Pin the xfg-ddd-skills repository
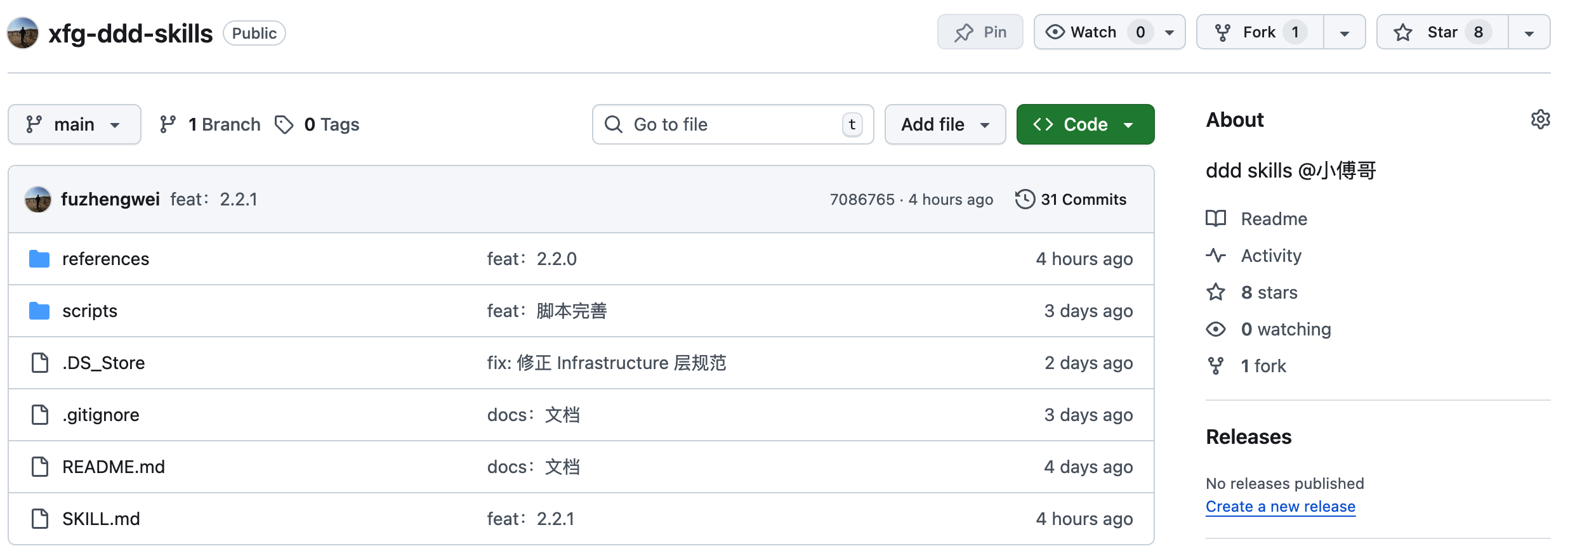1575x558 pixels. (x=980, y=32)
